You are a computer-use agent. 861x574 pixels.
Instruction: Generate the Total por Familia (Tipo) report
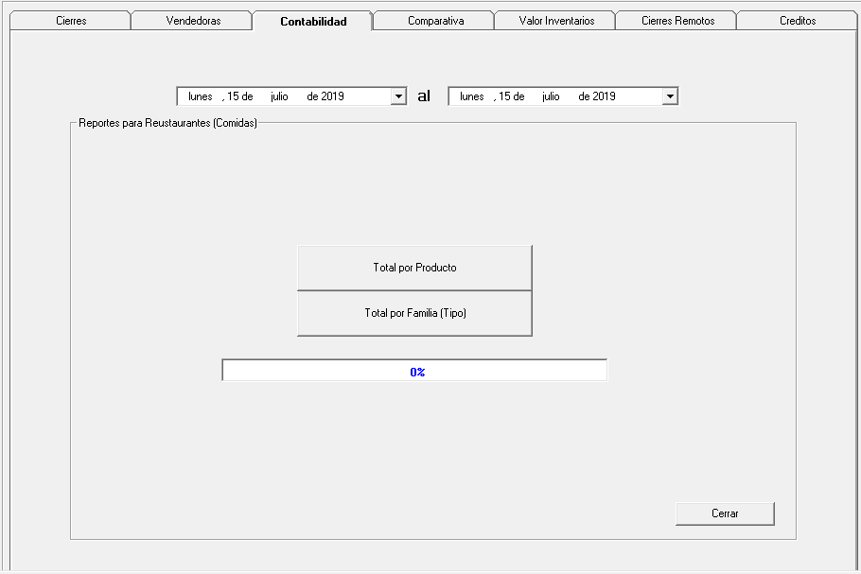tap(414, 313)
